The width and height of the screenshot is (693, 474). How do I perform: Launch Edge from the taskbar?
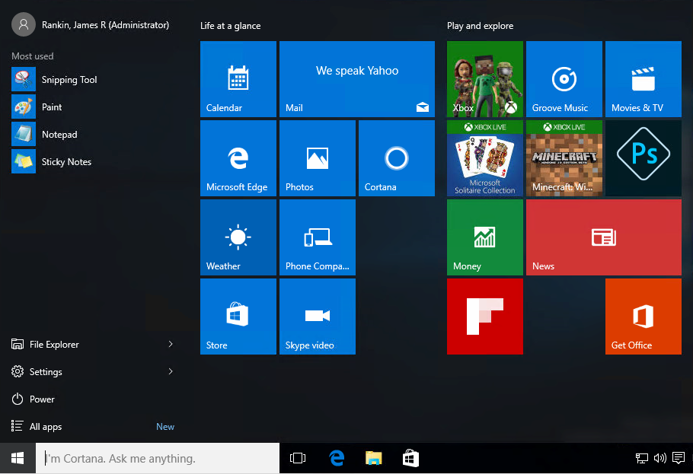pyautogui.click(x=337, y=458)
